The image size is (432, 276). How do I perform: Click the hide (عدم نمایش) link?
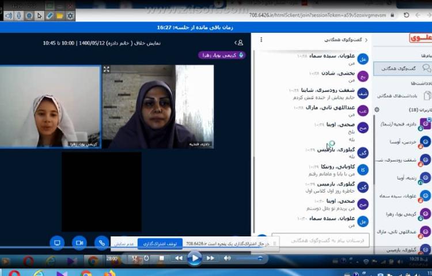click(x=124, y=244)
